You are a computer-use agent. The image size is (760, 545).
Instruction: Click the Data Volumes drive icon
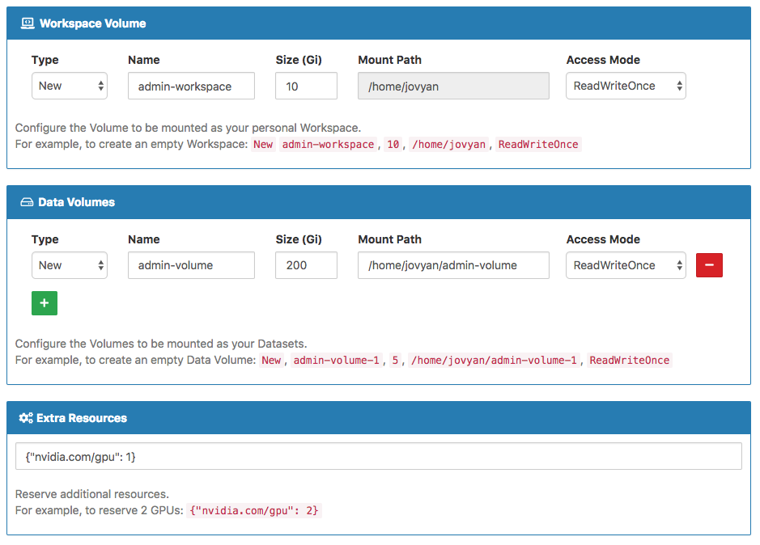28,202
